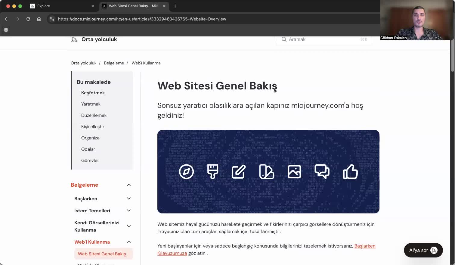Click the Explore tab favicon
This screenshot has width=455, height=265.
(32, 6)
